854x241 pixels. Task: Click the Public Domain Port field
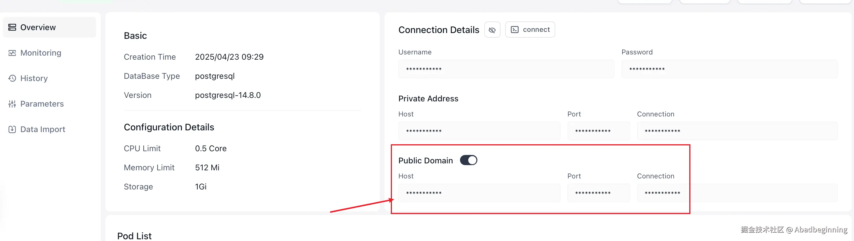tap(598, 193)
